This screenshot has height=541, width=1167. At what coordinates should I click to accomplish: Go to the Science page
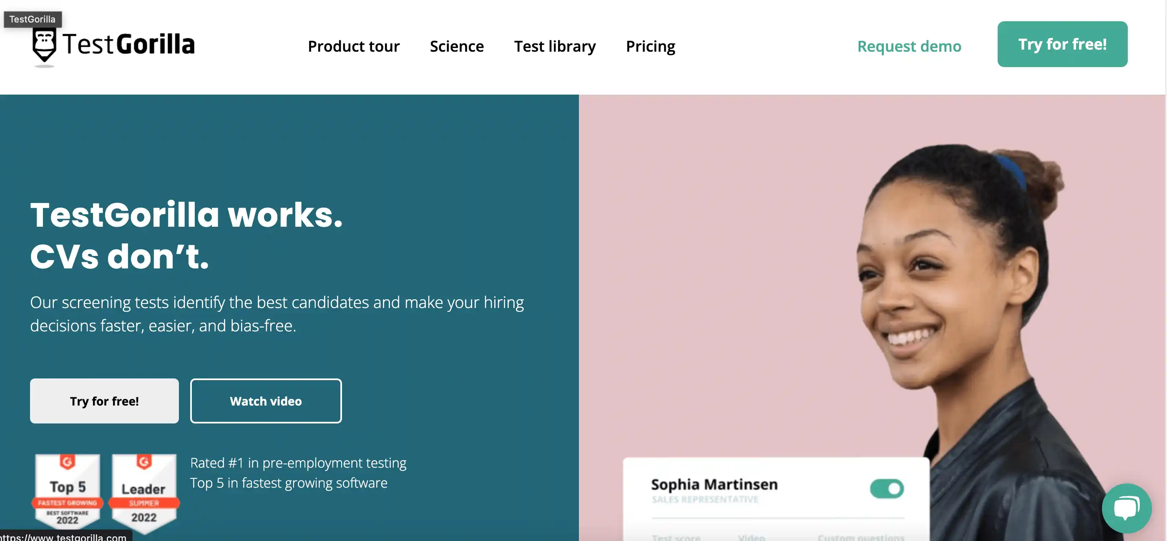(x=457, y=46)
